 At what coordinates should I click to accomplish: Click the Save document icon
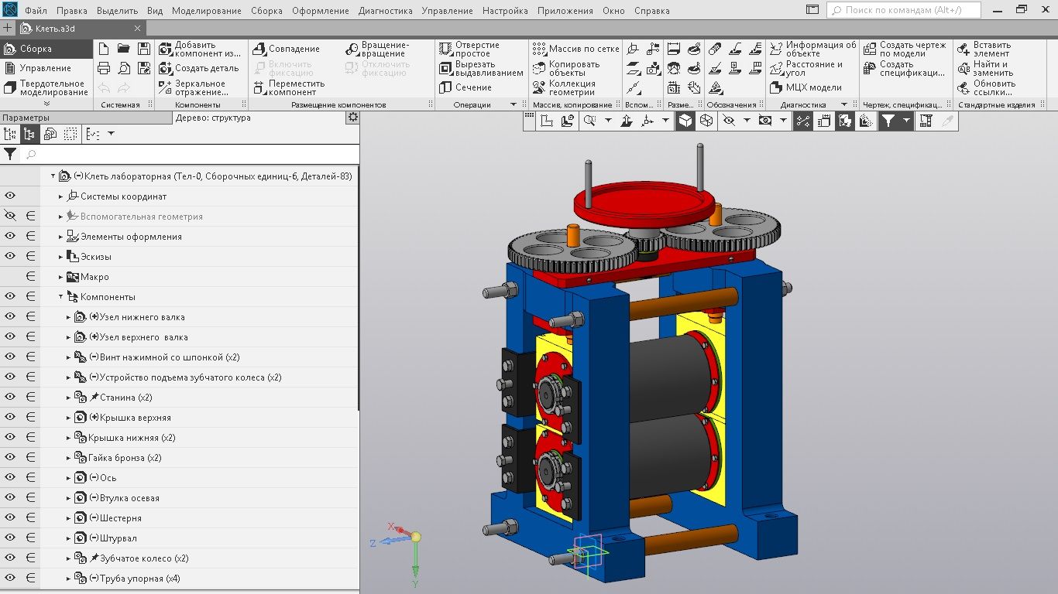(143, 49)
